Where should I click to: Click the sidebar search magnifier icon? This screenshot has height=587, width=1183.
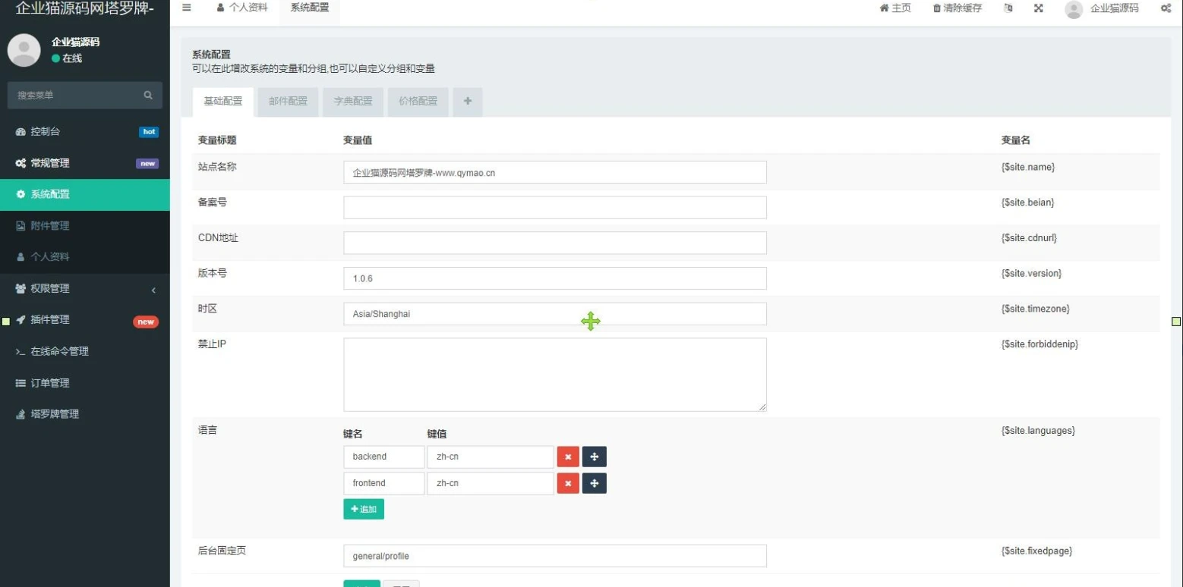(x=148, y=96)
